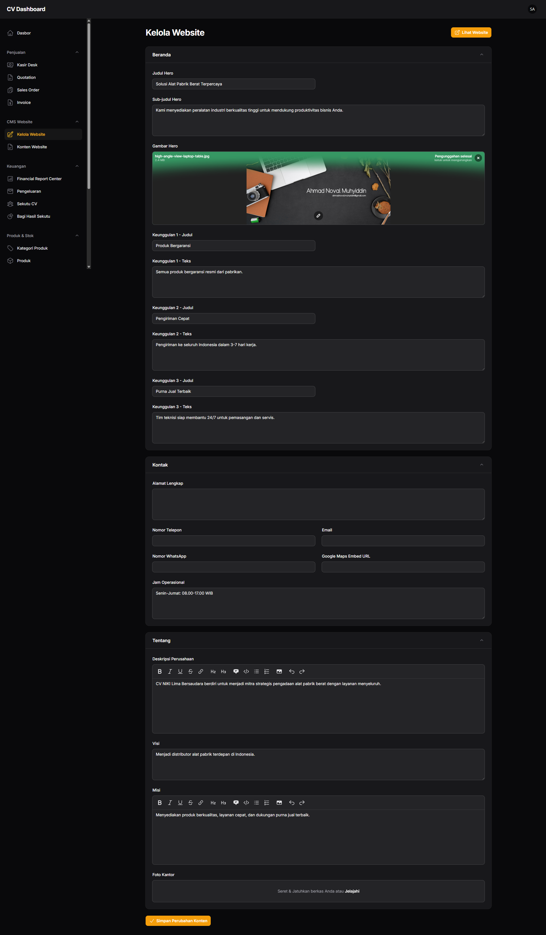Toggle bold in Deskripsi Perusahaan editor
This screenshot has height=935, width=546.
point(160,671)
